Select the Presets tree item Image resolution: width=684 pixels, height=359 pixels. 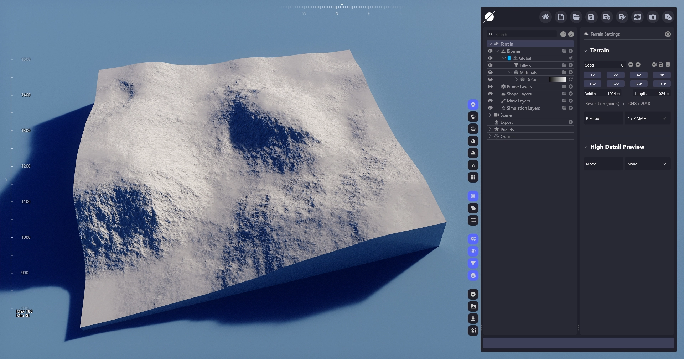(x=507, y=129)
